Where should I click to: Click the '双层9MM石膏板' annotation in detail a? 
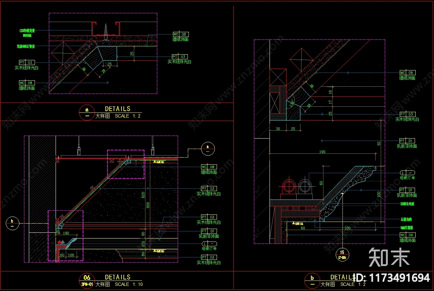26,46
